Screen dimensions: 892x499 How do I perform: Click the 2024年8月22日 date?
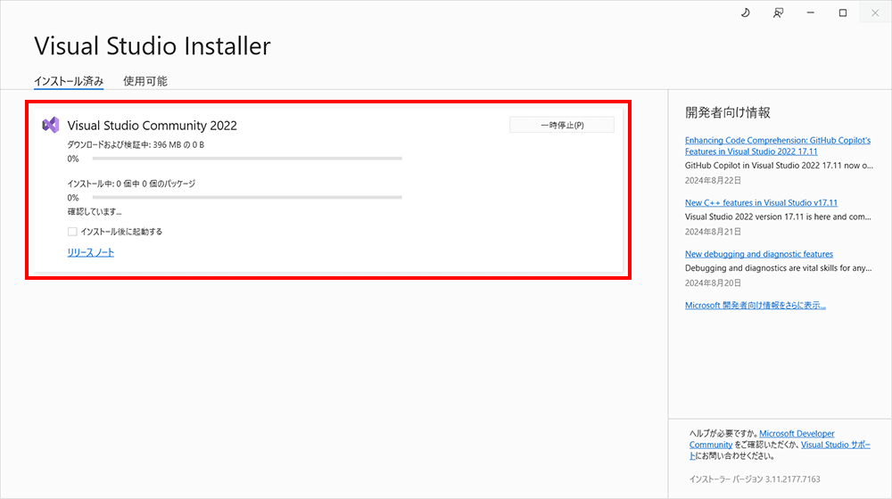pyautogui.click(x=713, y=180)
